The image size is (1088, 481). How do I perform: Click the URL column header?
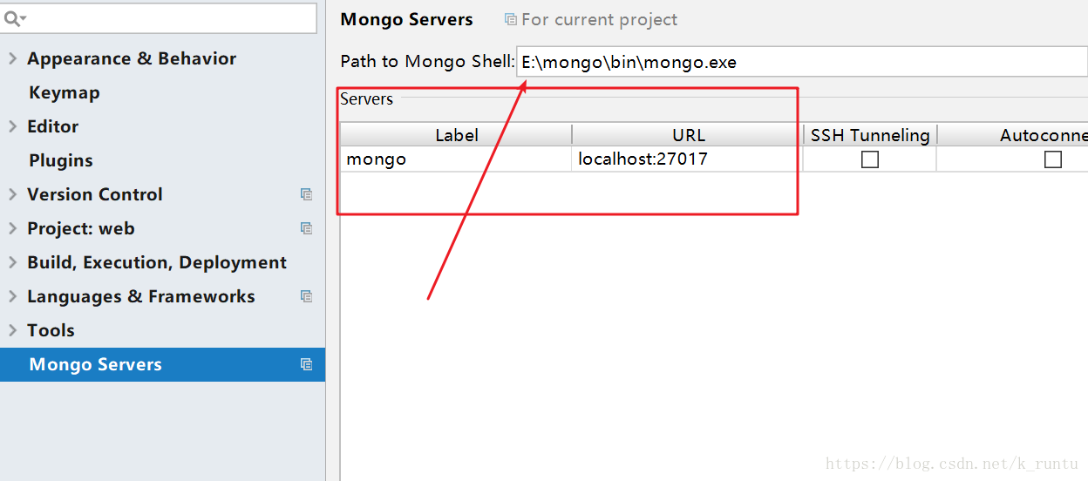pos(688,134)
